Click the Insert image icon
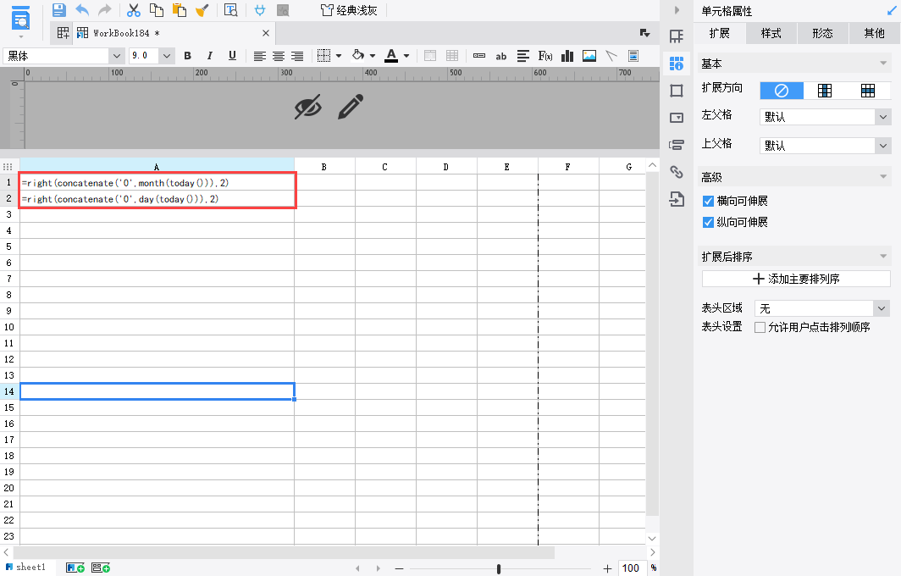 pos(589,56)
